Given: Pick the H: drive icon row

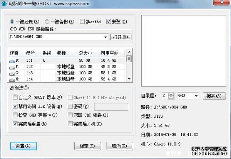Looking at the screenshot, I should point(12,79).
